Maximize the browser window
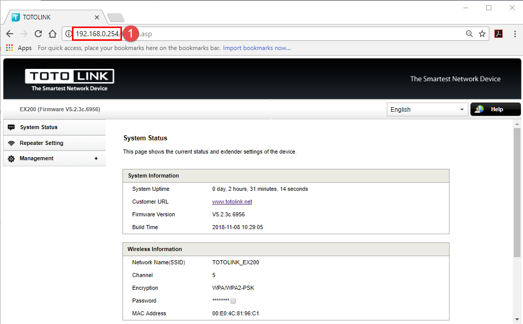This screenshot has height=324, width=523. (x=489, y=8)
